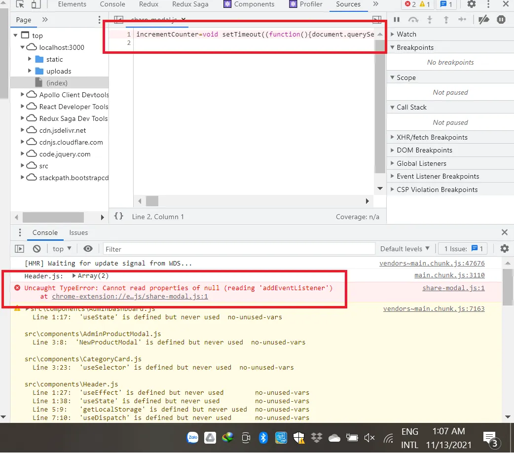
Task: Expand the Array(2) console object
Action: 74,275
